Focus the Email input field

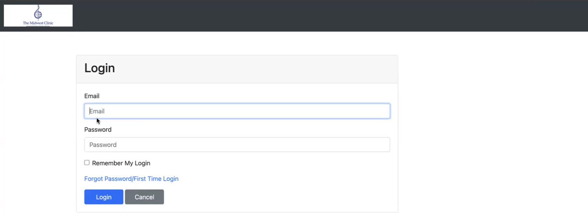click(237, 111)
